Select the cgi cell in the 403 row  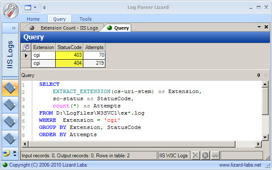[x=43, y=55]
